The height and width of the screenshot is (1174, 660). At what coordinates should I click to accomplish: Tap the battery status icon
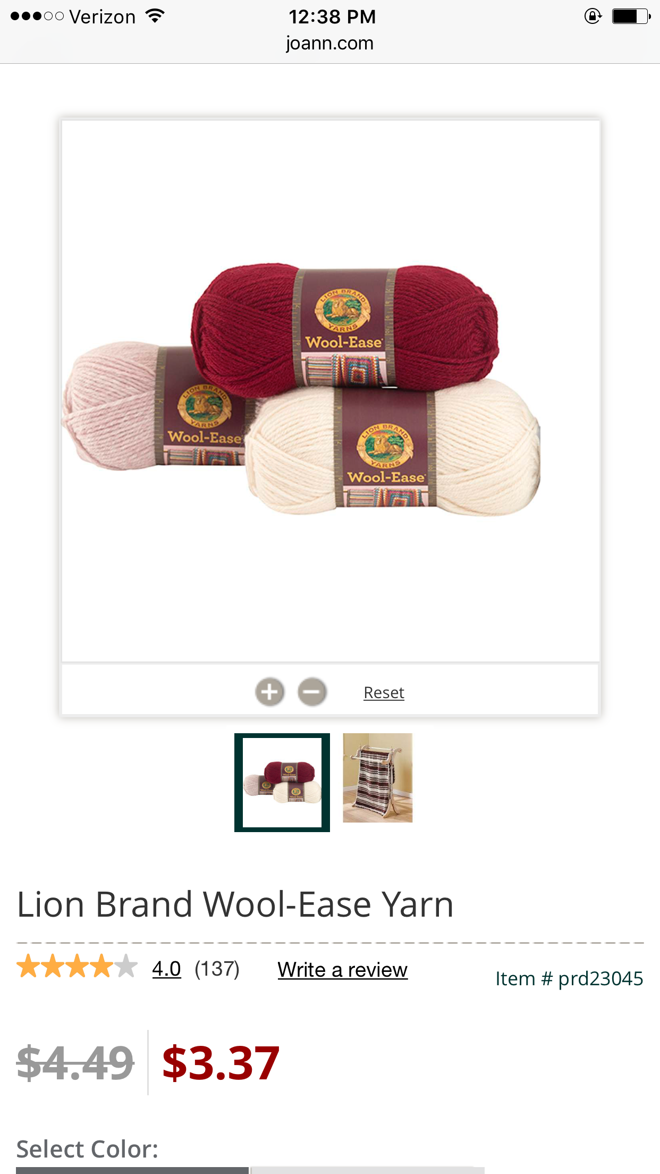tap(631, 16)
